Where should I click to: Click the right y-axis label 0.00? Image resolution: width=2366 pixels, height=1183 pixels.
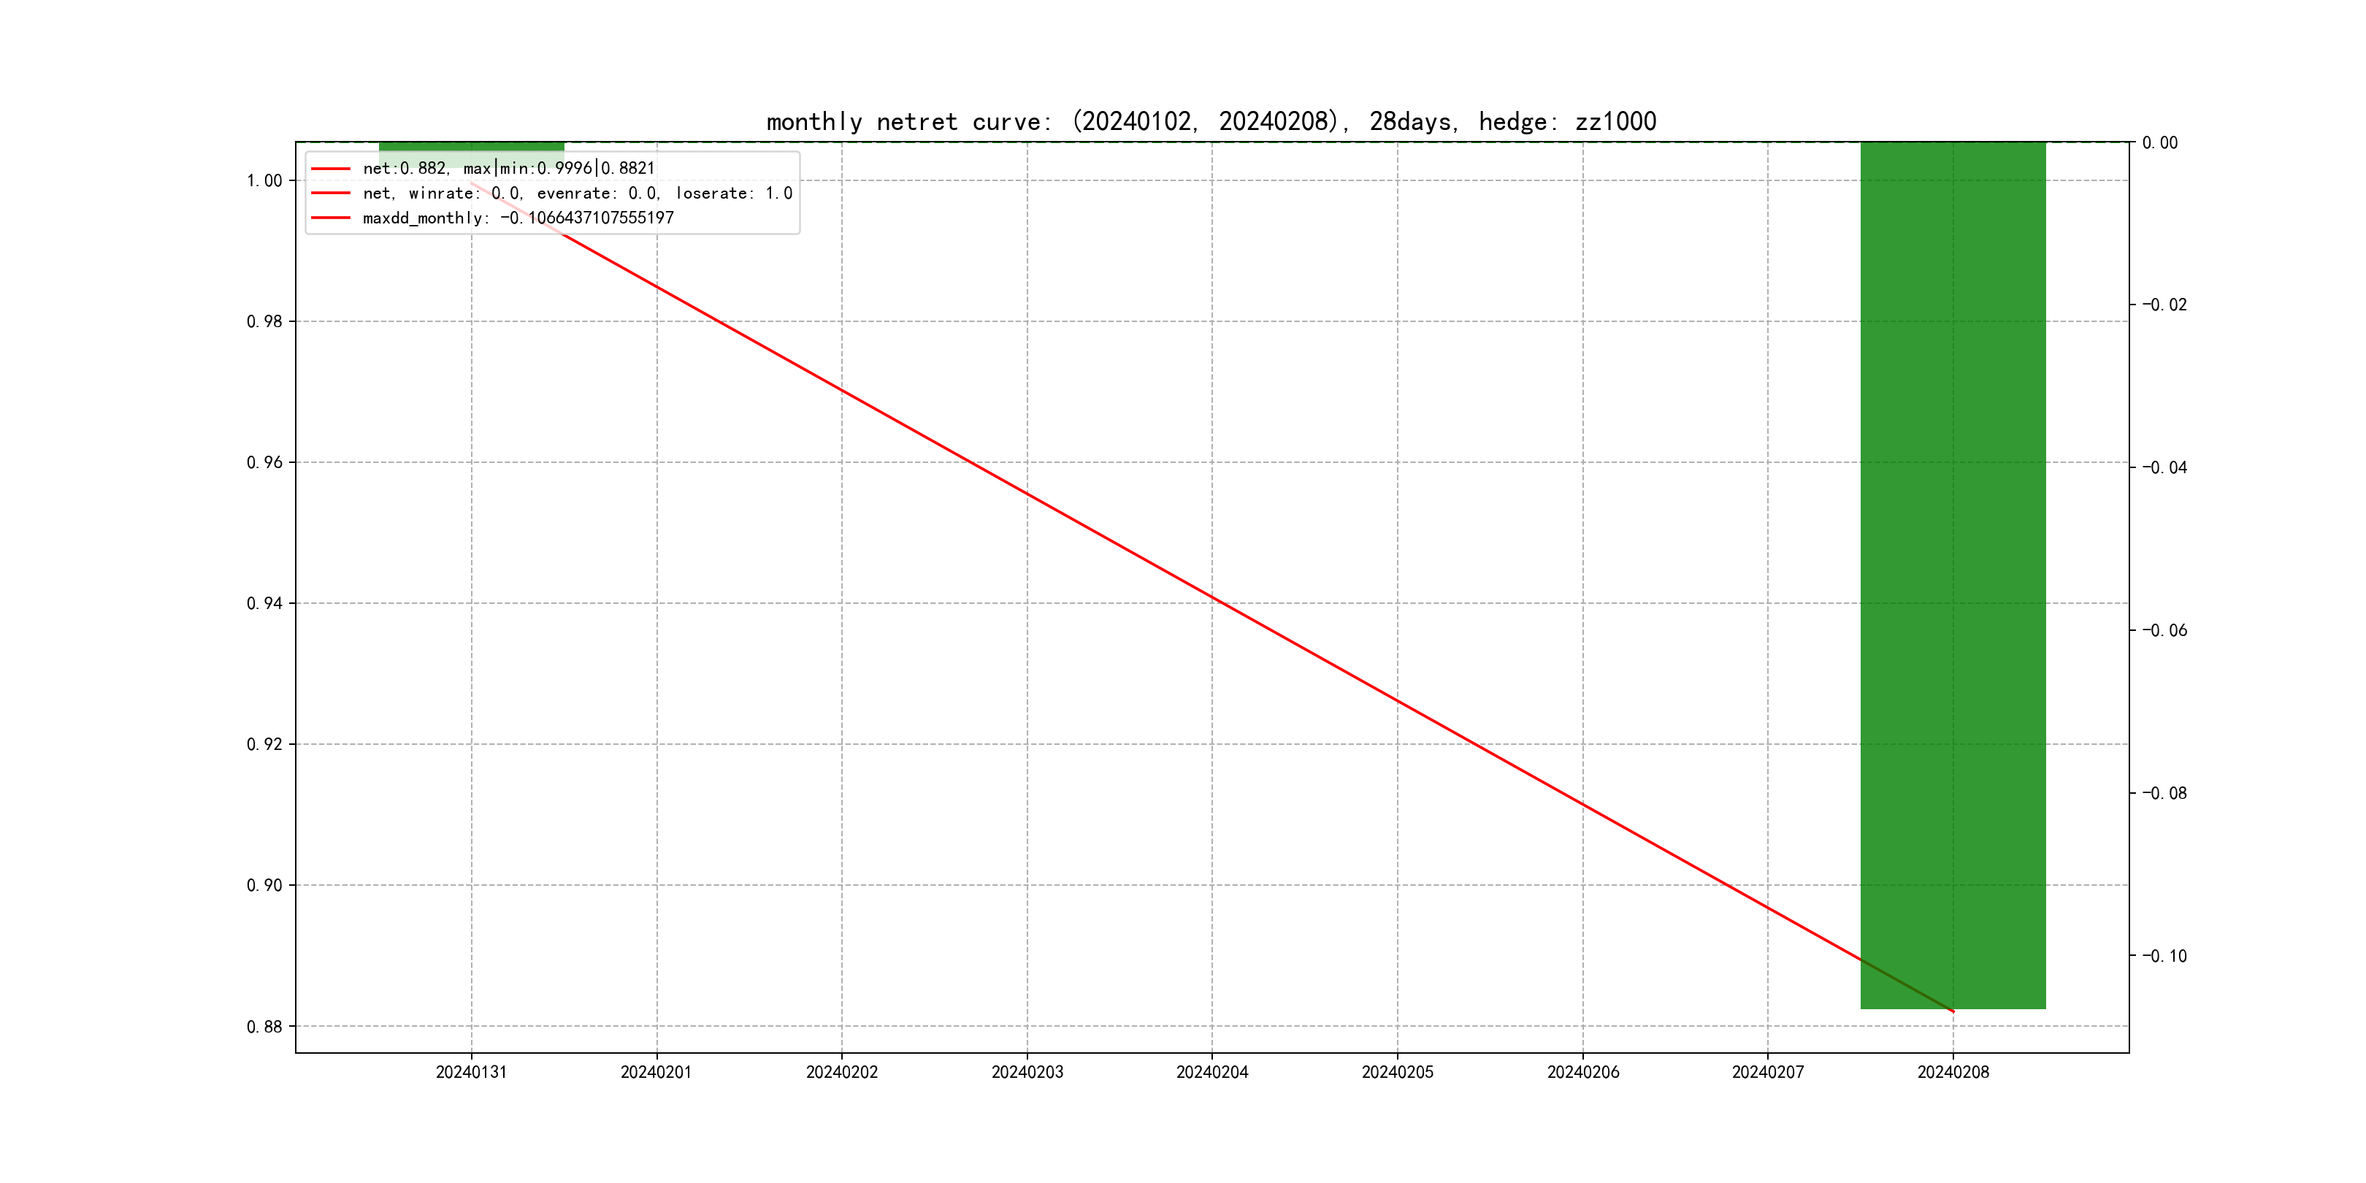click(x=2159, y=142)
